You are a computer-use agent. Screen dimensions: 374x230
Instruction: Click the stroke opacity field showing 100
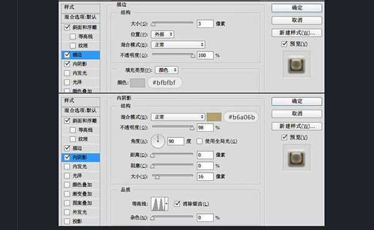pyautogui.click(x=205, y=55)
